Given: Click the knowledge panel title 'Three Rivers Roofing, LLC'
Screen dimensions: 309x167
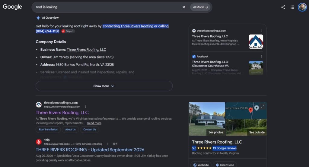Looking at the screenshot, I should tap(217, 142).
